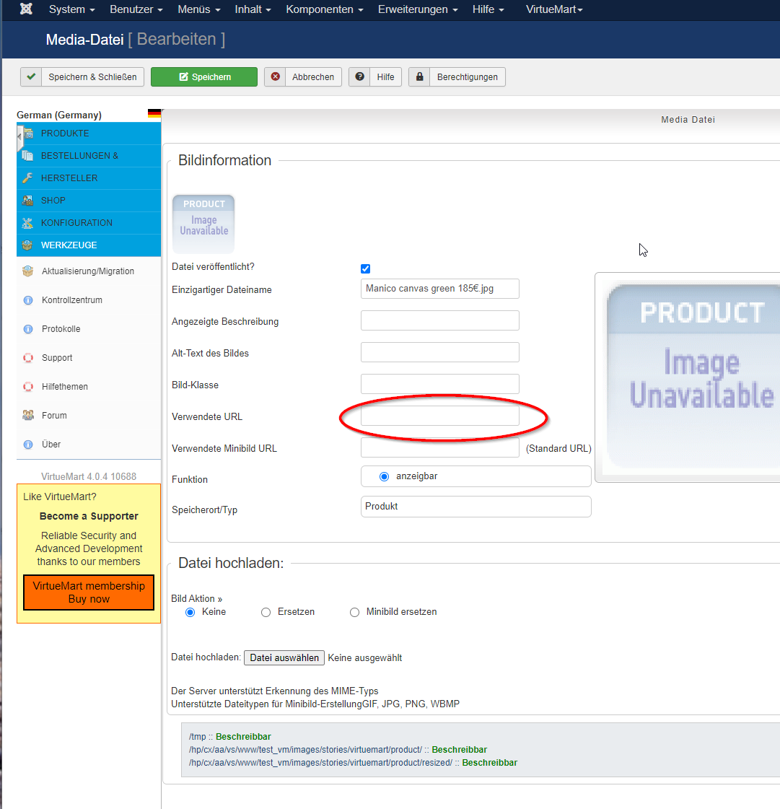Click the Verwendete URL input field
Image resolution: width=780 pixels, height=809 pixels.
(439, 416)
